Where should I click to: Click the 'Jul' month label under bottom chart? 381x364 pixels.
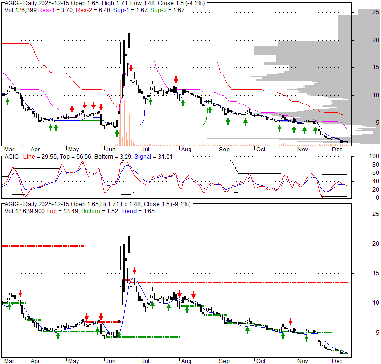[145, 361]
